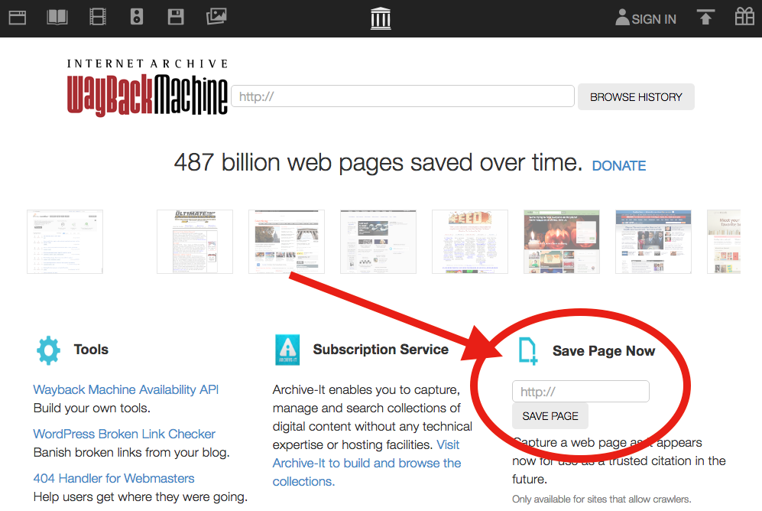The height and width of the screenshot is (511, 762).
Task: Open the Audio speaker icon
Action: pos(137,17)
